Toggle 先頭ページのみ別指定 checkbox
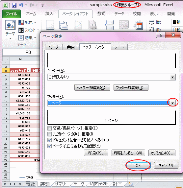Image resolution: width=183 pixels, height=188 pixels. 49,134
